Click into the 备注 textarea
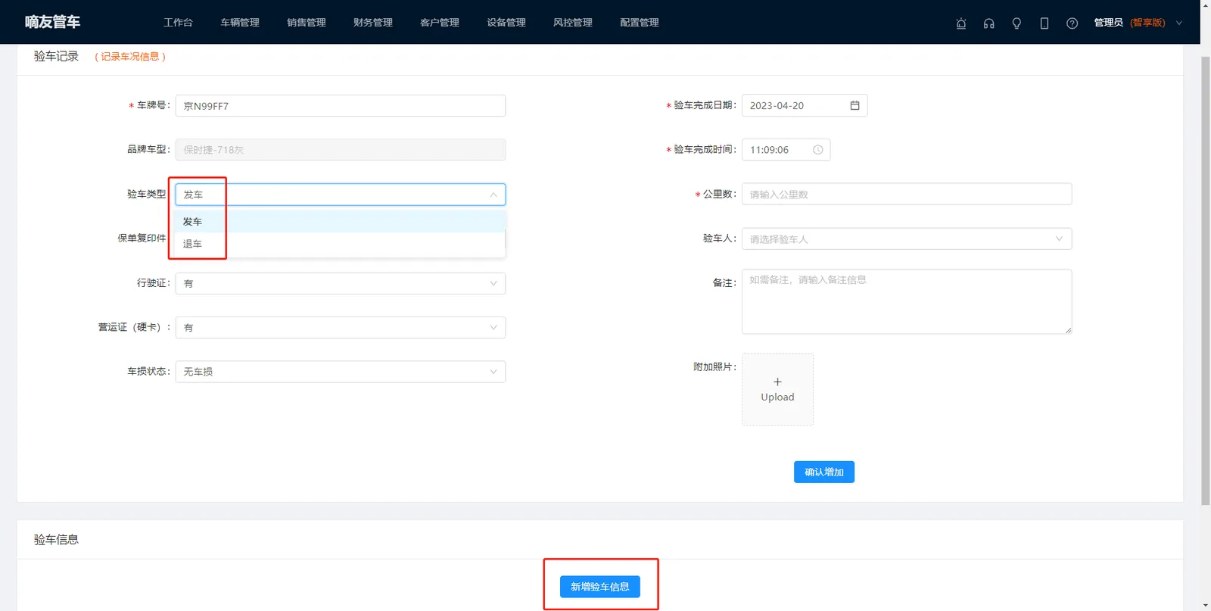This screenshot has height=611, width=1211. click(x=907, y=301)
